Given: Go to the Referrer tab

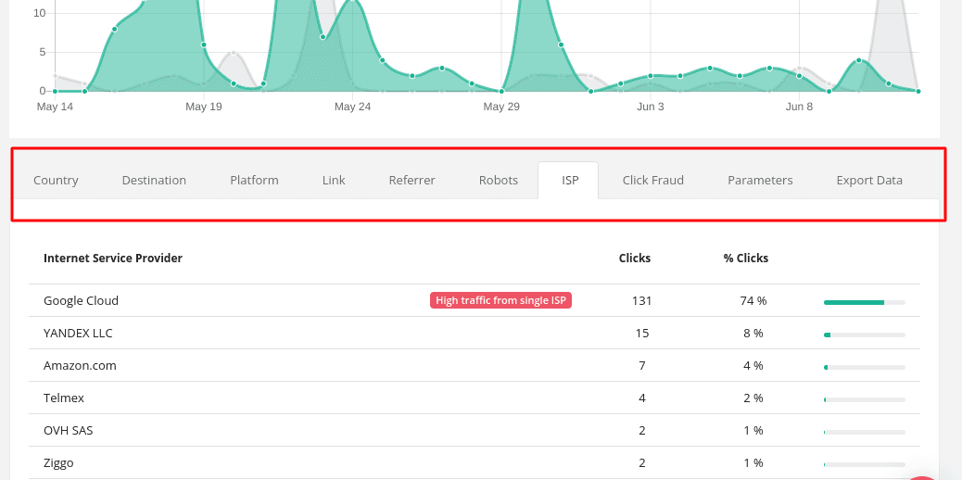Looking at the screenshot, I should (x=411, y=180).
